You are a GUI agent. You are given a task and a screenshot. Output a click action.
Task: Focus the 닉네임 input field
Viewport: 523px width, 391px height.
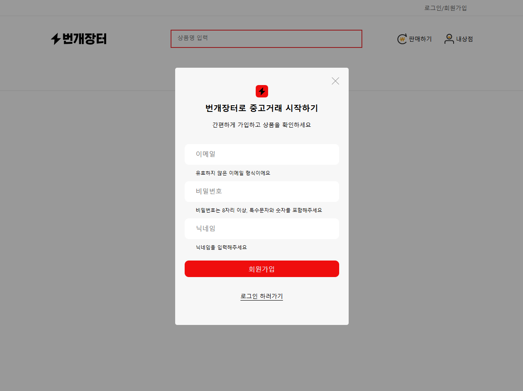pyautogui.click(x=262, y=229)
